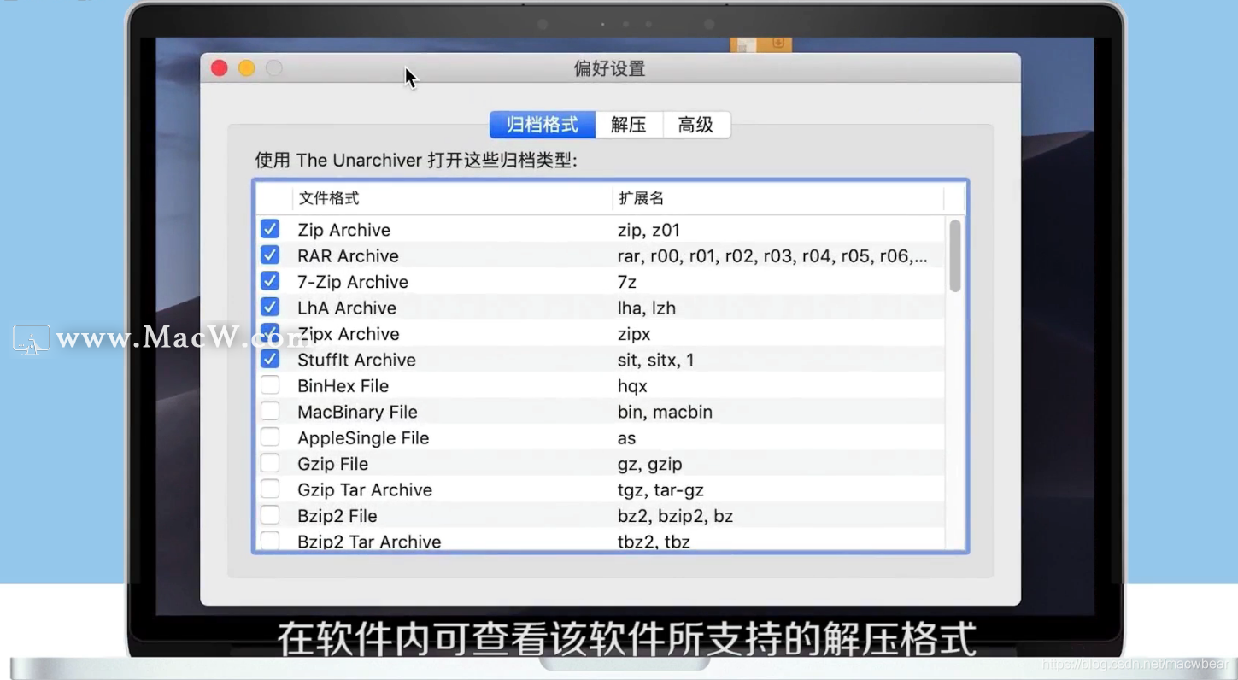
Task: Open the 解压 tab
Action: click(x=629, y=125)
